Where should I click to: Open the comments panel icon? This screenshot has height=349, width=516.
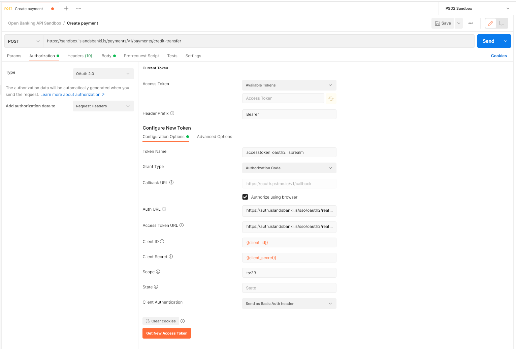tap(502, 23)
